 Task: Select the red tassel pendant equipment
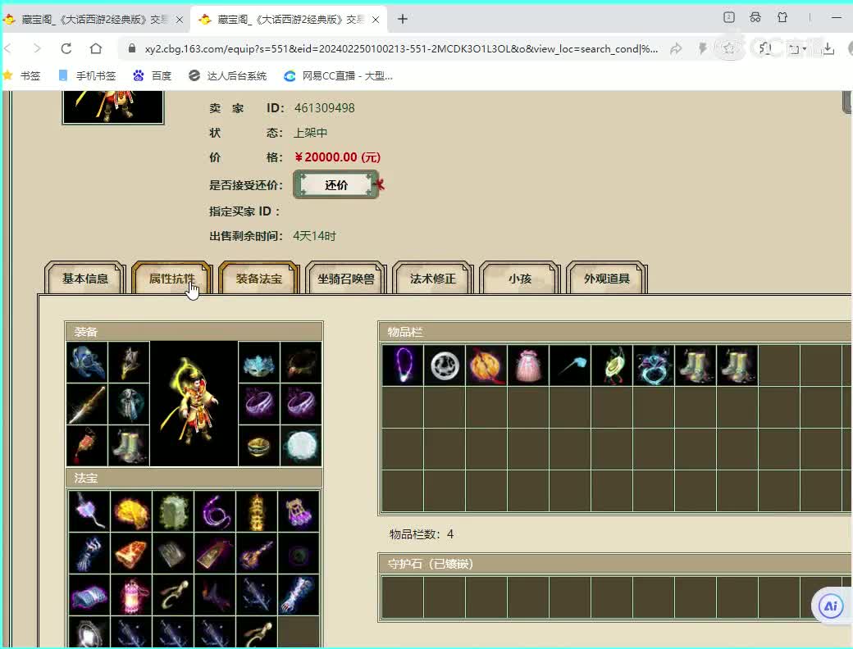coord(87,446)
